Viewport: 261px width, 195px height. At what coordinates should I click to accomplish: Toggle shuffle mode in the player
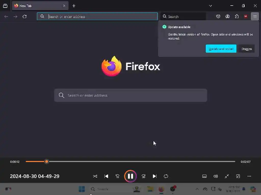coord(95,176)
